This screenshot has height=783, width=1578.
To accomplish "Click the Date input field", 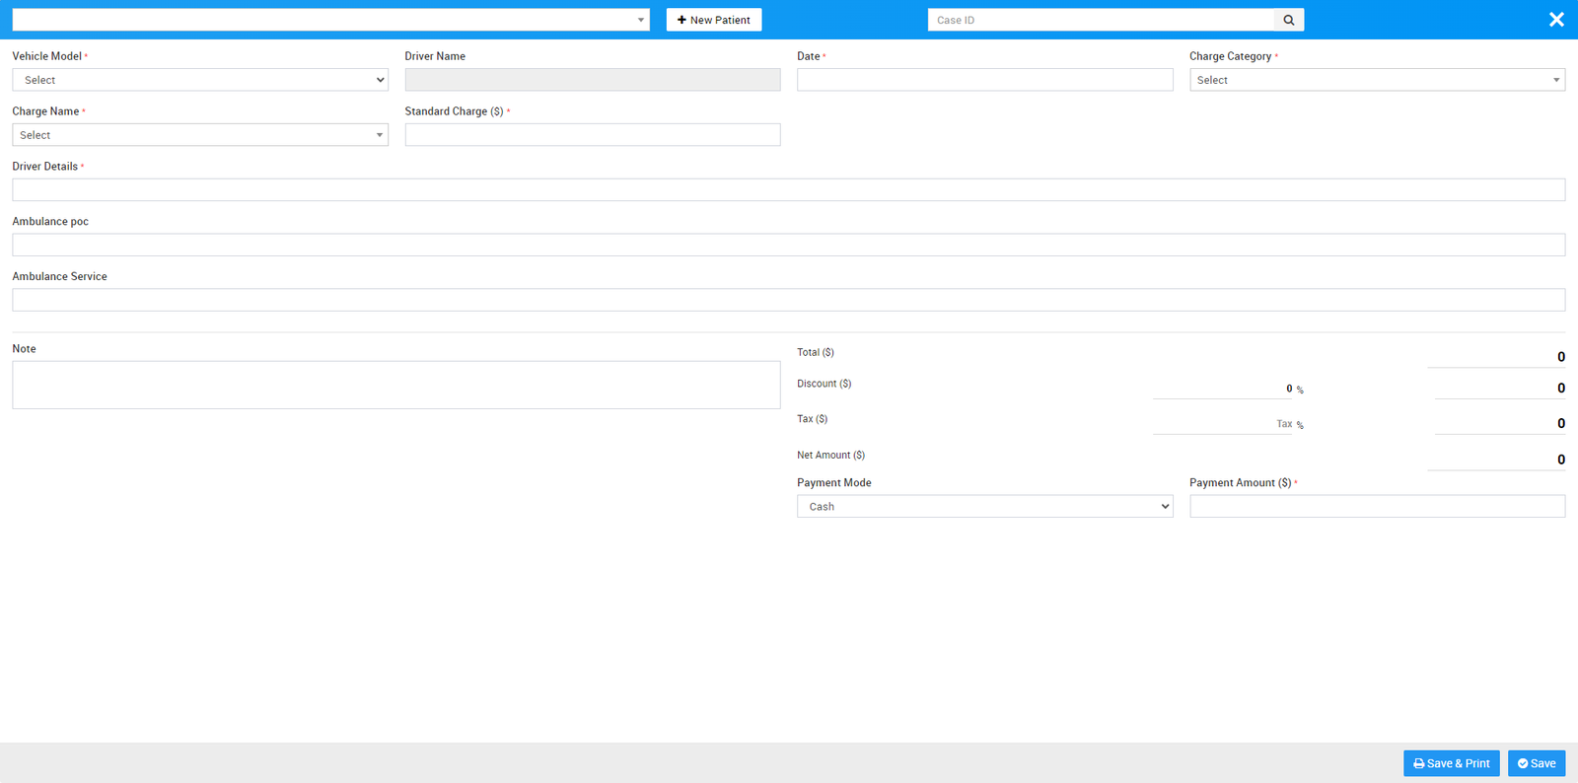I will click(984, 80).
